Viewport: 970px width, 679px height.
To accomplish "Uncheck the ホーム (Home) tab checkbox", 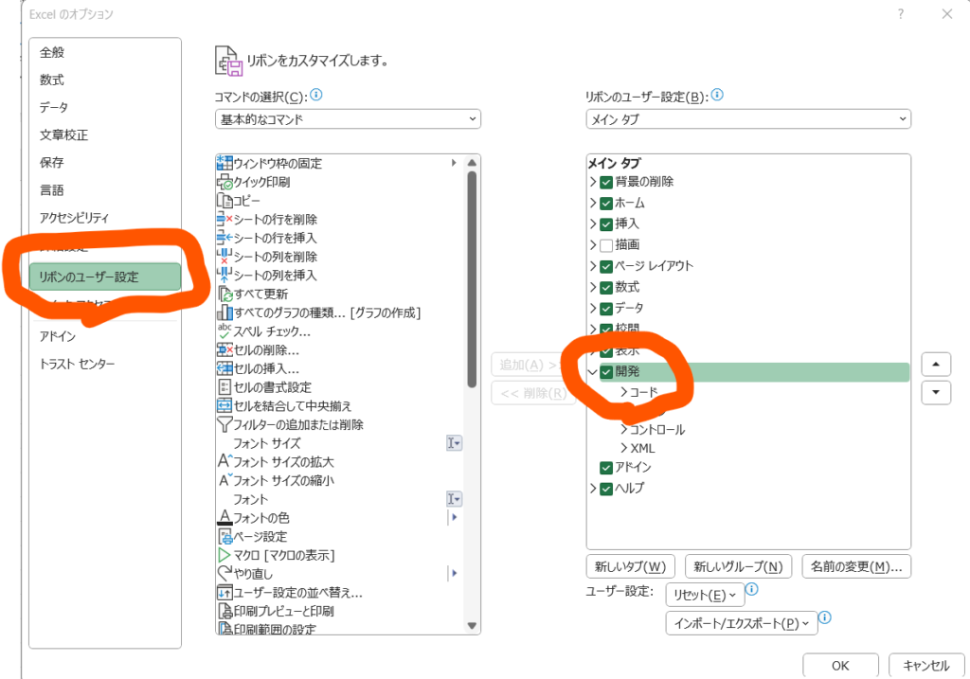I will pyautogui.click(x=606, y=203).
